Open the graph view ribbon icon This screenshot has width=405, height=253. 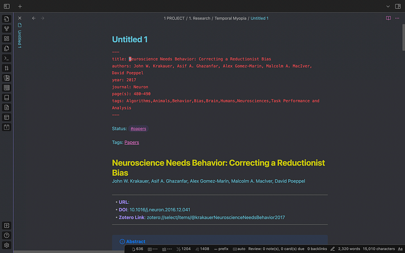tap(6, 28)
